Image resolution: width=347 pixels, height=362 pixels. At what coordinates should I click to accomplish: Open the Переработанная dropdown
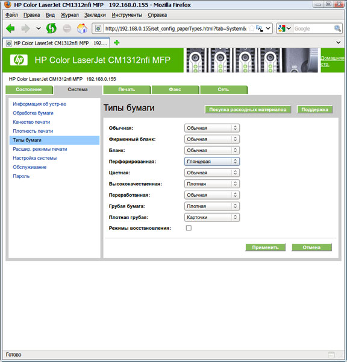[212, 195]
